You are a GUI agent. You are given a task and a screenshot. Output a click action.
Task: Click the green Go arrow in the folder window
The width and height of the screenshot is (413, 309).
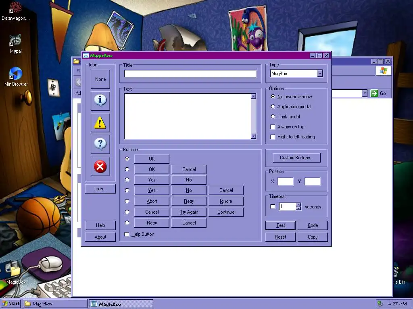pyautogui.click(x=374, y=93)
